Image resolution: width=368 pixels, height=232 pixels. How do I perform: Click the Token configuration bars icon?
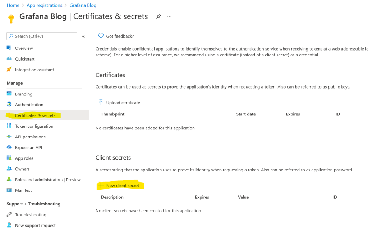point(9,126)
